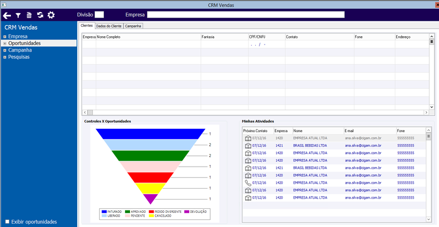Click the LIBERADO legend swatch

pyautogui.click(x=104, y=216)
